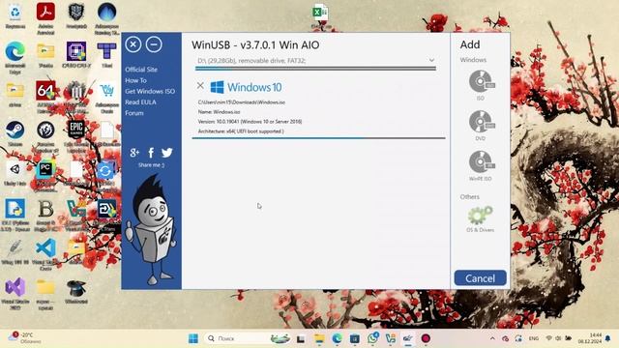The width and height of the screenshot is (619, 348).
Task: Expand the removable drive selection dropdown
Action: pyautogui.click(x=431, y=60)
